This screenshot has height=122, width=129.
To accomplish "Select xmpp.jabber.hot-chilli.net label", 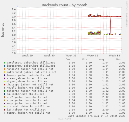I will click(27, 103).
